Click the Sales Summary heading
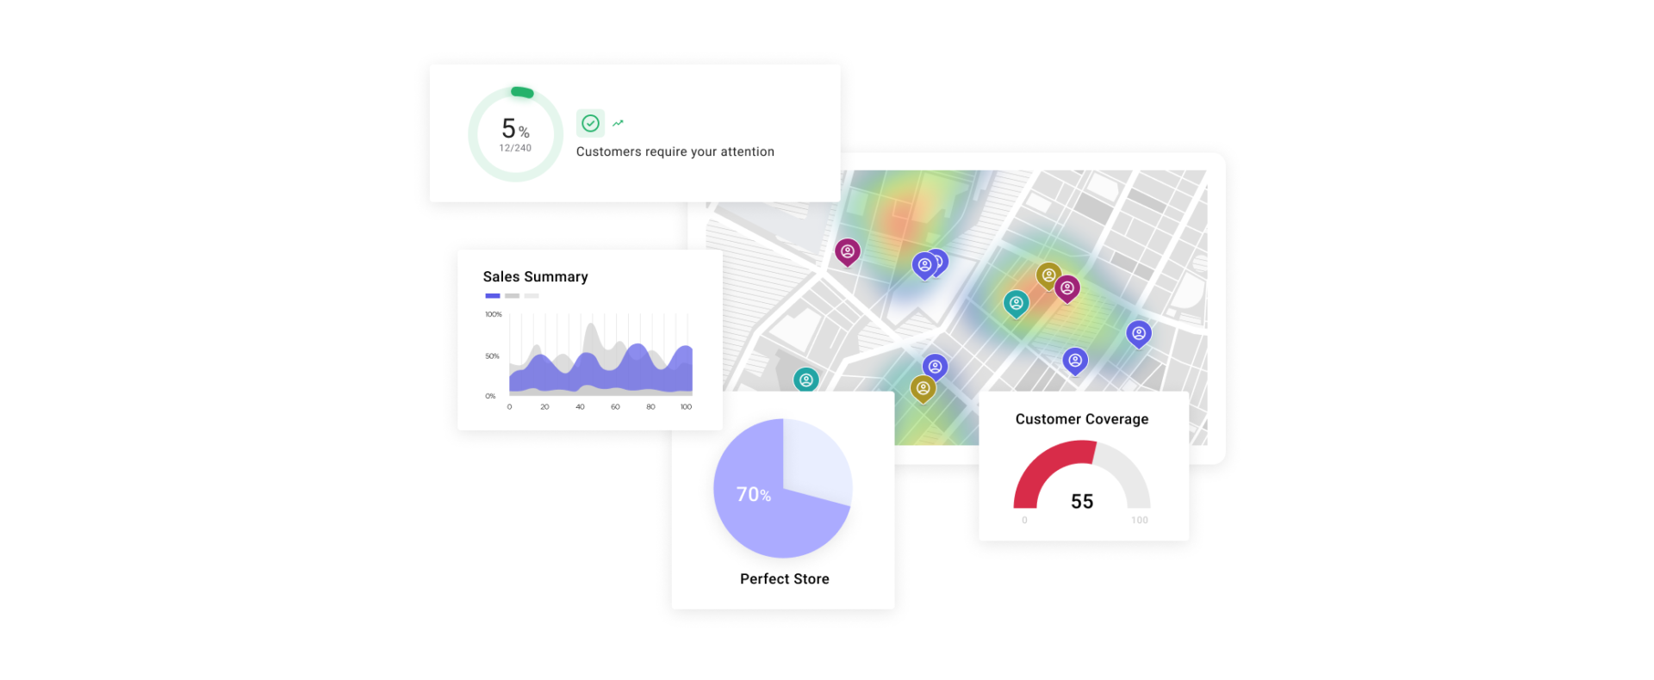 point(536,276)
